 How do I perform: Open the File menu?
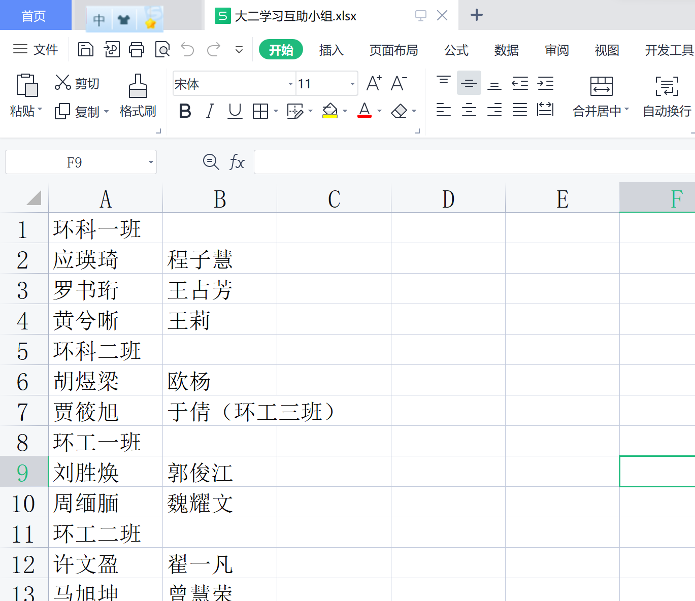click(x=36, y=50)
